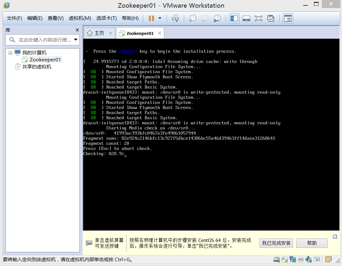Click inside the VM console screen
The image size is (342, 266).
click(211, 135)
